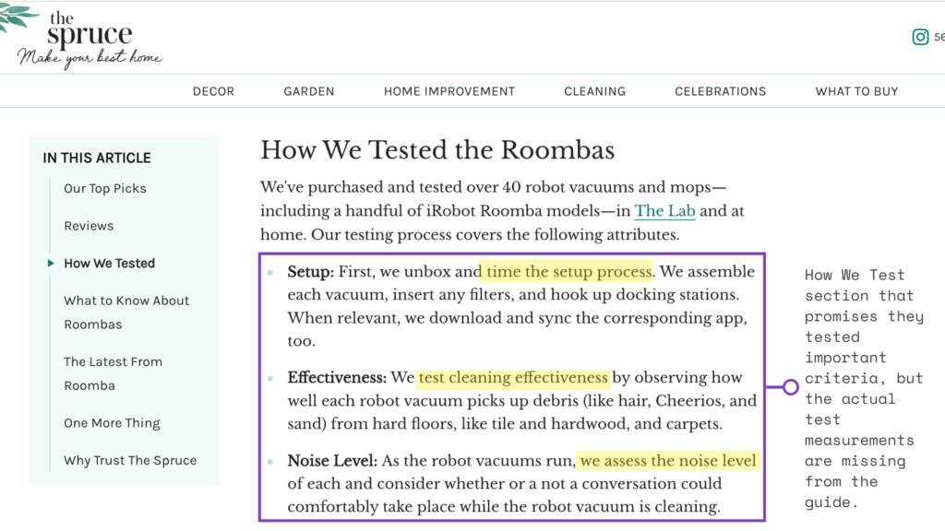This screenshot has height=531, width=945.
Task: Click the arrow beside How We Tested
Action: click(x=51, y=263)
